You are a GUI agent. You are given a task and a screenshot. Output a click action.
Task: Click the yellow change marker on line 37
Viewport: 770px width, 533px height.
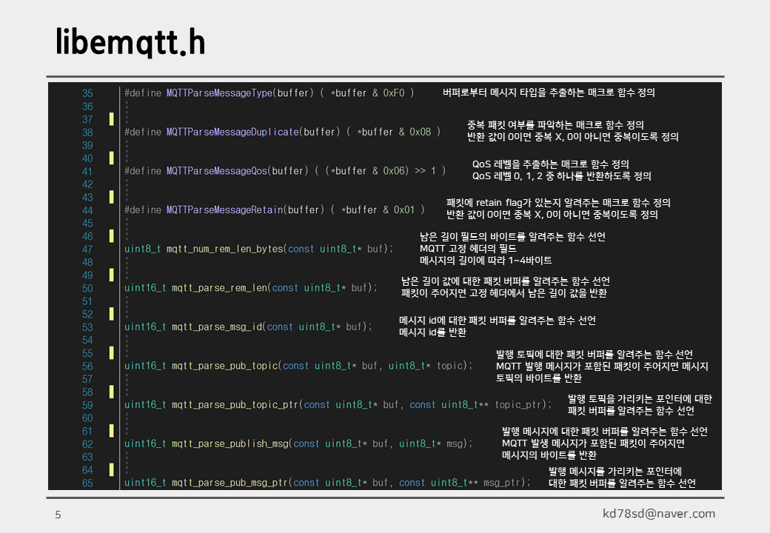112,118
